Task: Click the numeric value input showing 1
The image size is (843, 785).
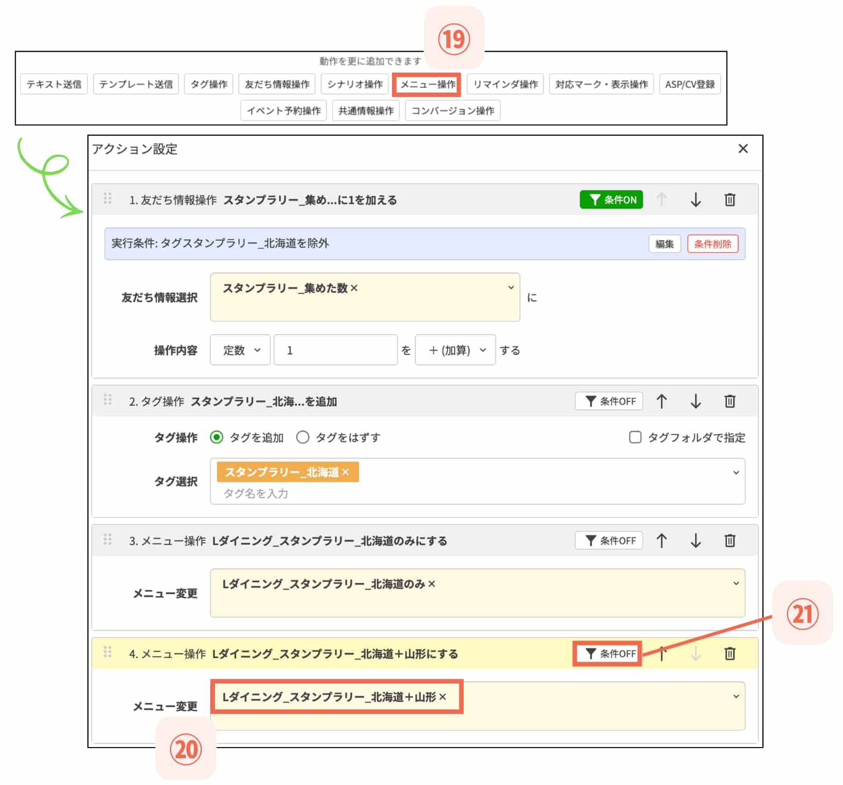Action: [335, 350]
